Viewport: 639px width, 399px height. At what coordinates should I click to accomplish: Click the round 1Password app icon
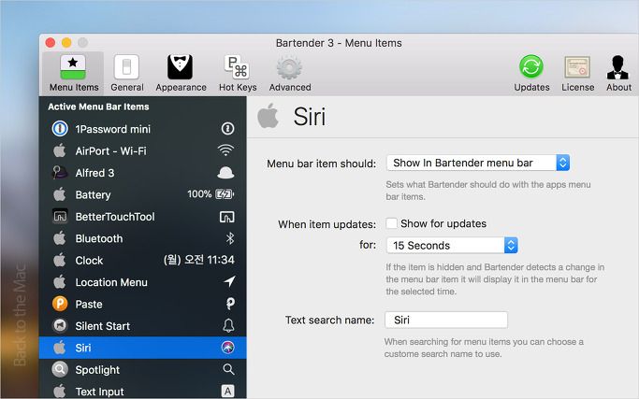(60, 129)
